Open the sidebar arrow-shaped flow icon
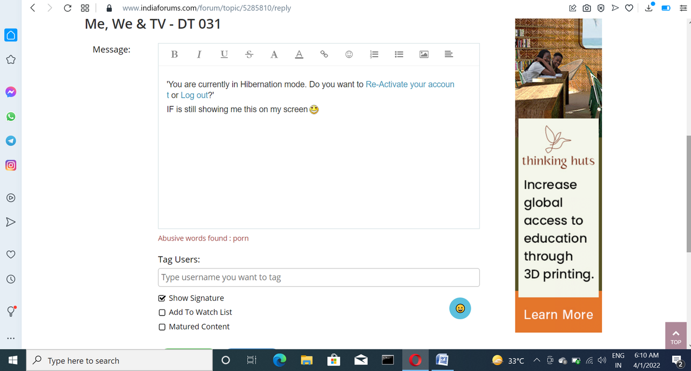The width and height of the screenshot is (691, 371). click(x=11, y=222)
